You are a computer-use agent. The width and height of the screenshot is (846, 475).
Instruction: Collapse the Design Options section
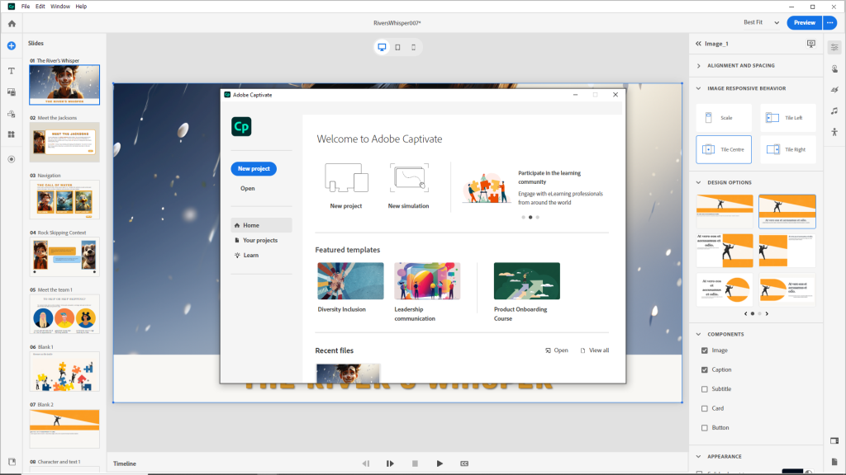click(x=699, y=182)
